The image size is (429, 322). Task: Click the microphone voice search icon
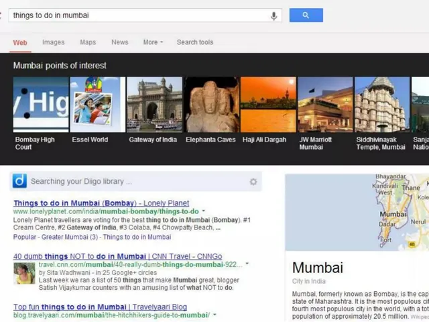273,16
